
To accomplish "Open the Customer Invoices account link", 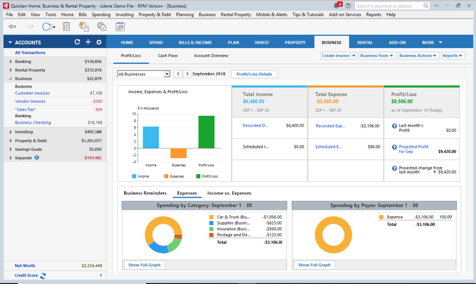I will pyautogui.click(x=32, y=93).
